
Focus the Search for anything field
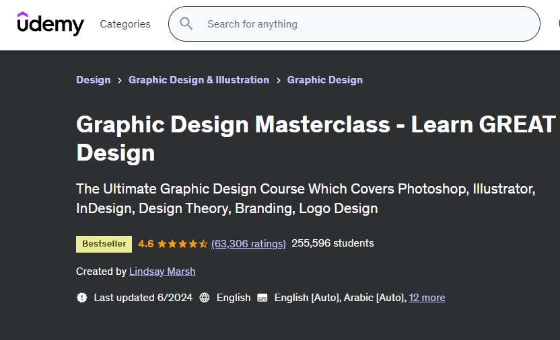363,24
